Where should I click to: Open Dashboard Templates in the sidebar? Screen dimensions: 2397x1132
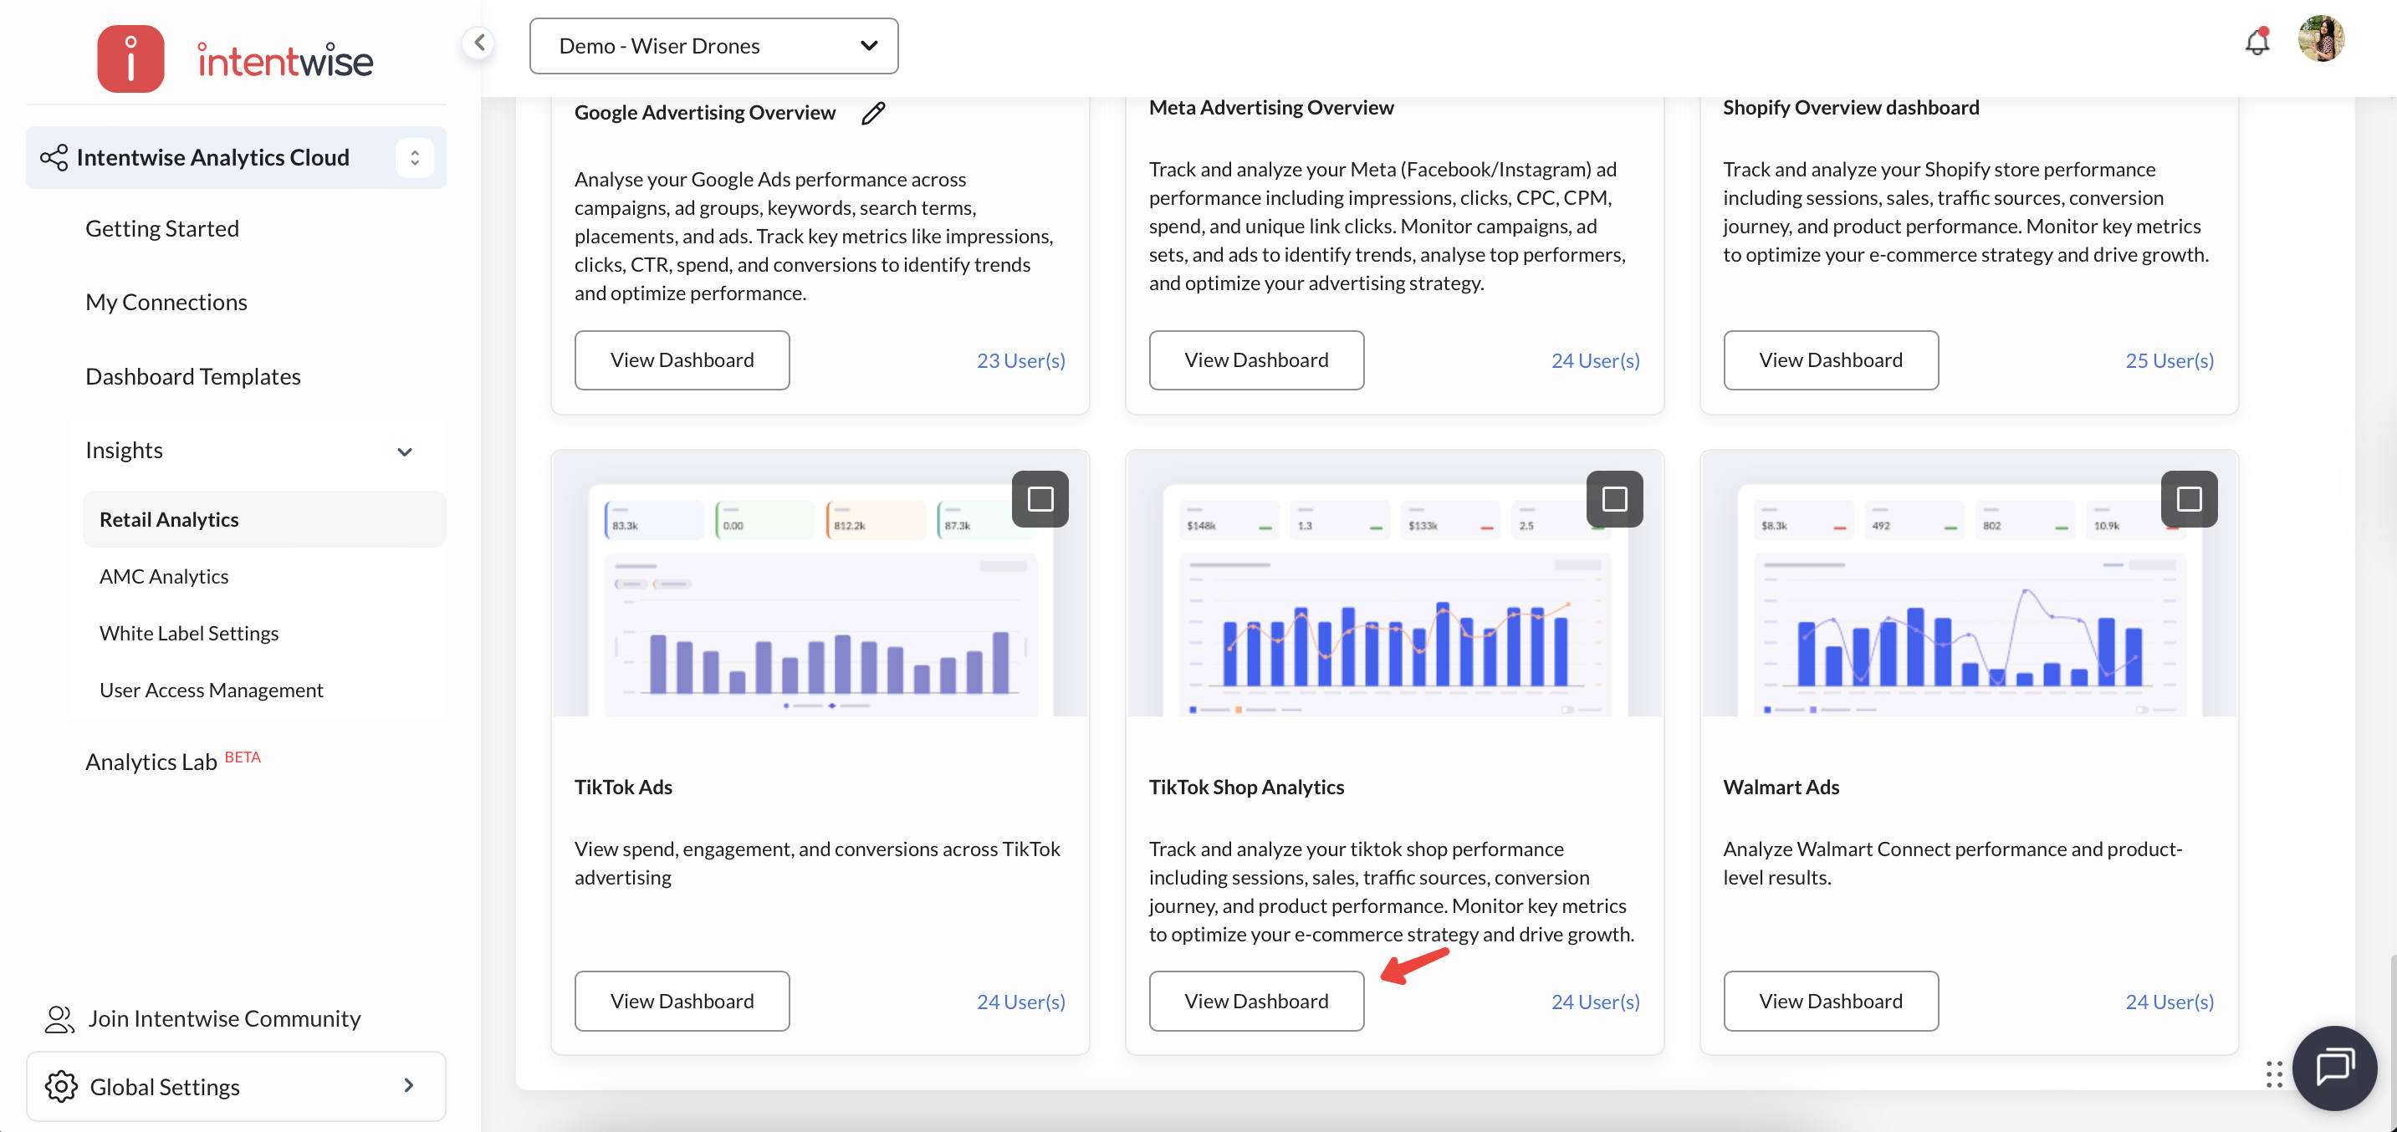pos(192,375)
